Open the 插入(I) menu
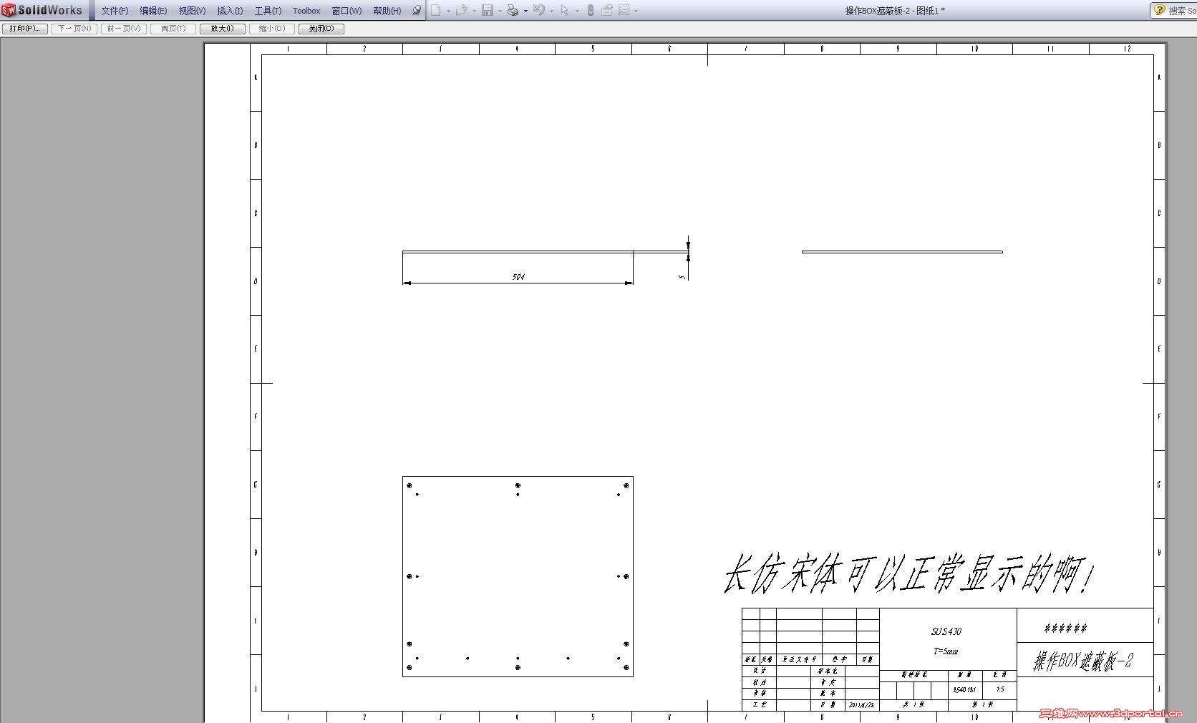The image size is (1197, 723). pos(230,11)
